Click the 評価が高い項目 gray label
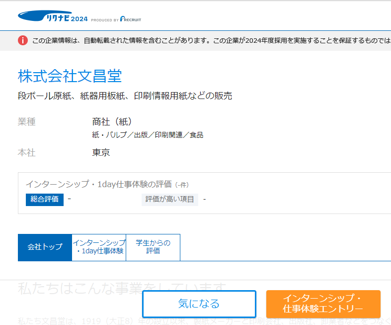Image resolution: width=391 pixels, height=325 pixels. (x=169, y=199)
